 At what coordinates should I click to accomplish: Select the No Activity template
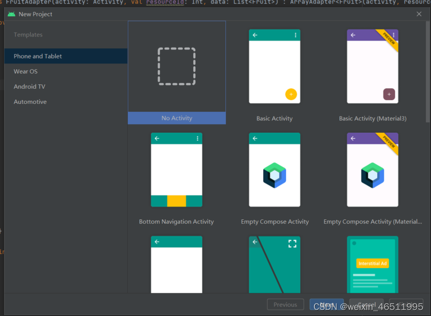177,72
